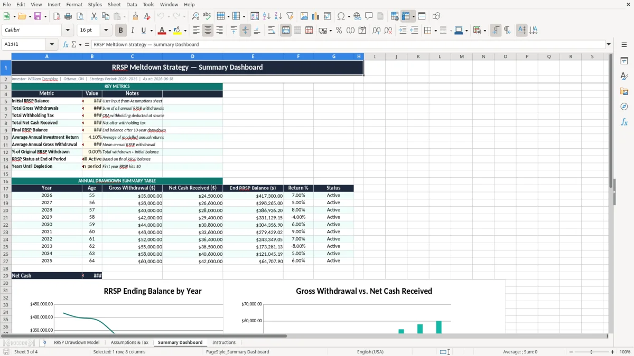Toggle Italic formatting
Viewport: 634px width, 356px height.
click(x=133, y=31)
